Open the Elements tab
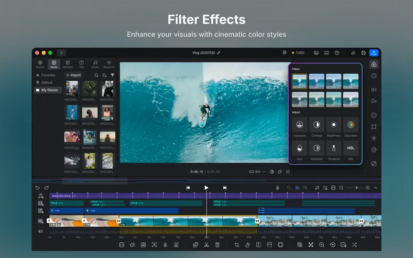413x258 pixels. point(68,64)
